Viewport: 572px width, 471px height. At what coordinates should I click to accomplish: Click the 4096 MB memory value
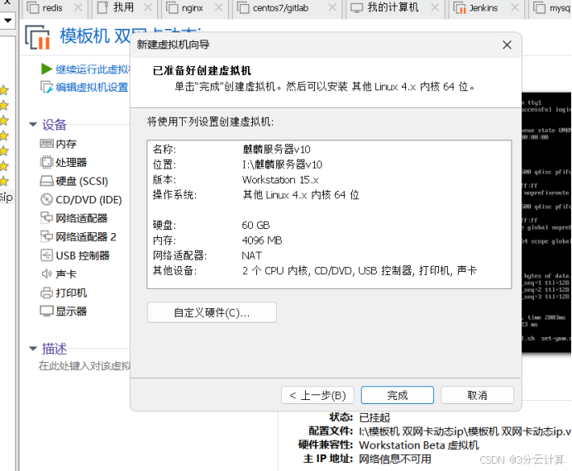(x=262, y=240)
